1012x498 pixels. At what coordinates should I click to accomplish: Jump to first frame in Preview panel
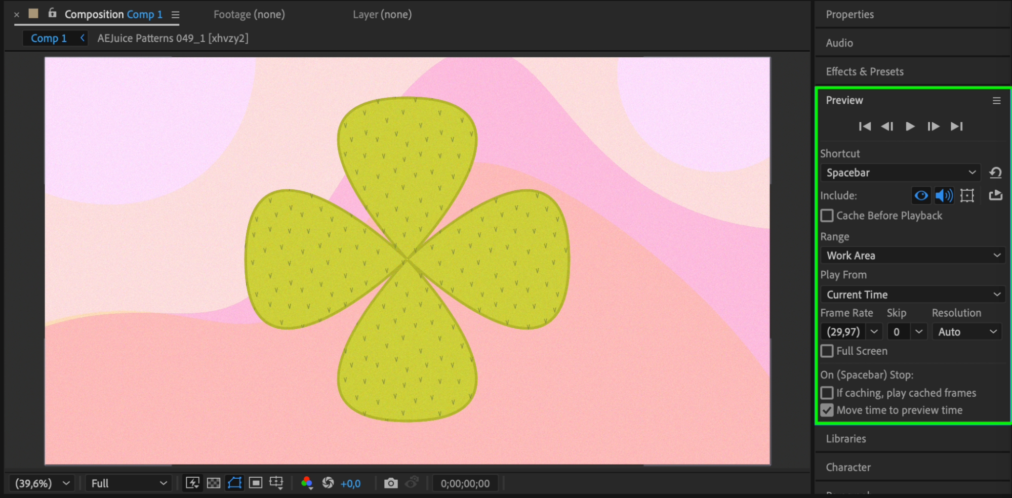click(x=865, y=127)
